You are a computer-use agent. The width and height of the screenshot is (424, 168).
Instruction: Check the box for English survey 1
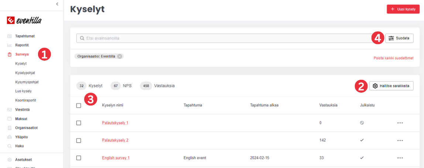[79, 158]
